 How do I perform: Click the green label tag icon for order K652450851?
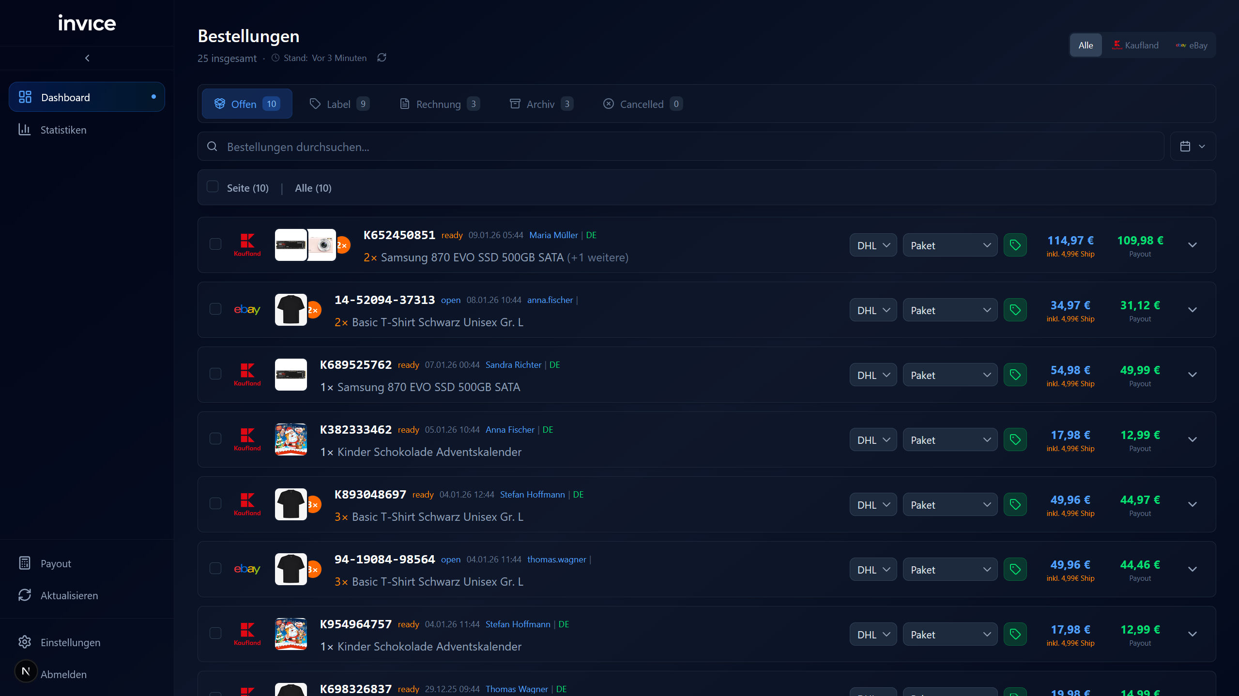coord(1015,245)
